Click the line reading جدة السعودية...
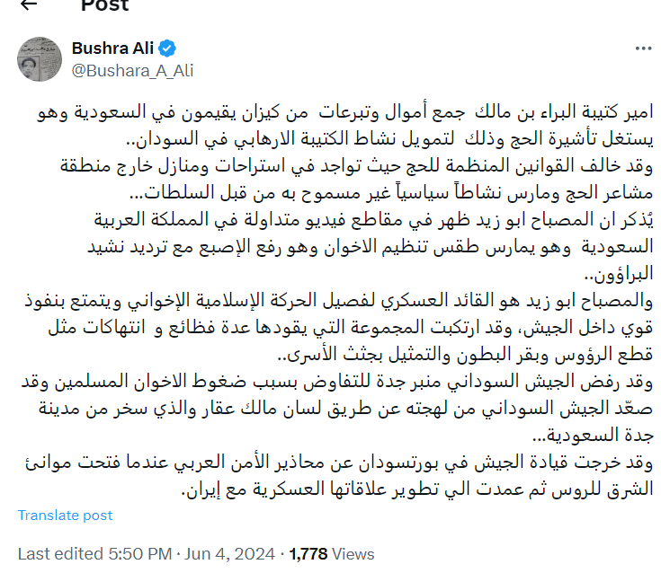 [x=593, y=436]
